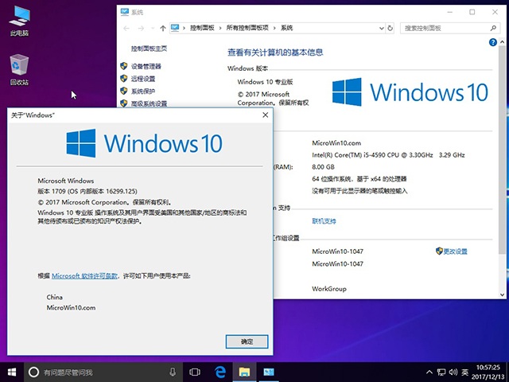
Task: Launch Microsoft Edge from the taskbar
Action: click(220, 372)
